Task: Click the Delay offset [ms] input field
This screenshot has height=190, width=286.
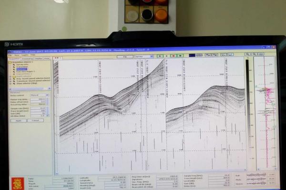Action: click(x=38, y=102)
